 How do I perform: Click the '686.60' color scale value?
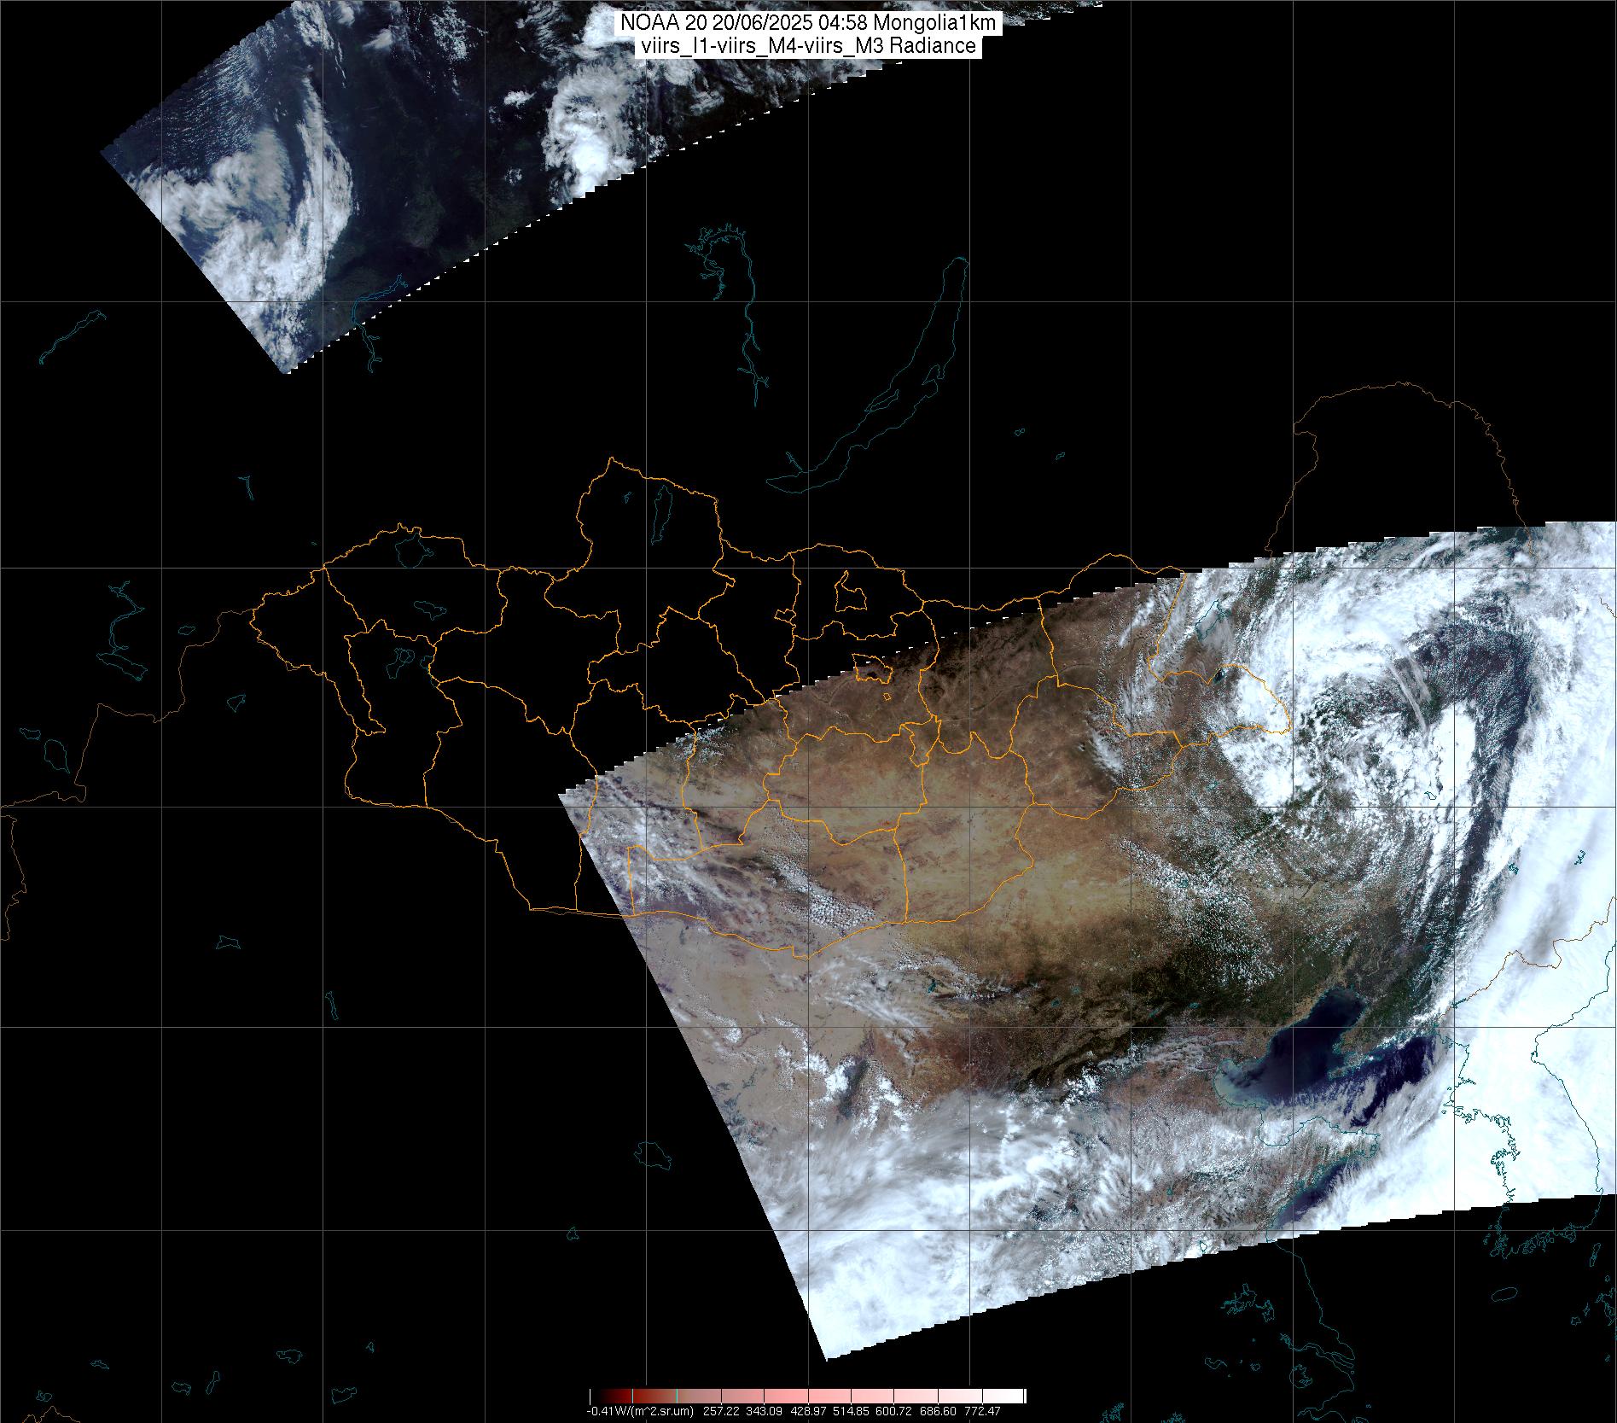tap(938, 1411)
